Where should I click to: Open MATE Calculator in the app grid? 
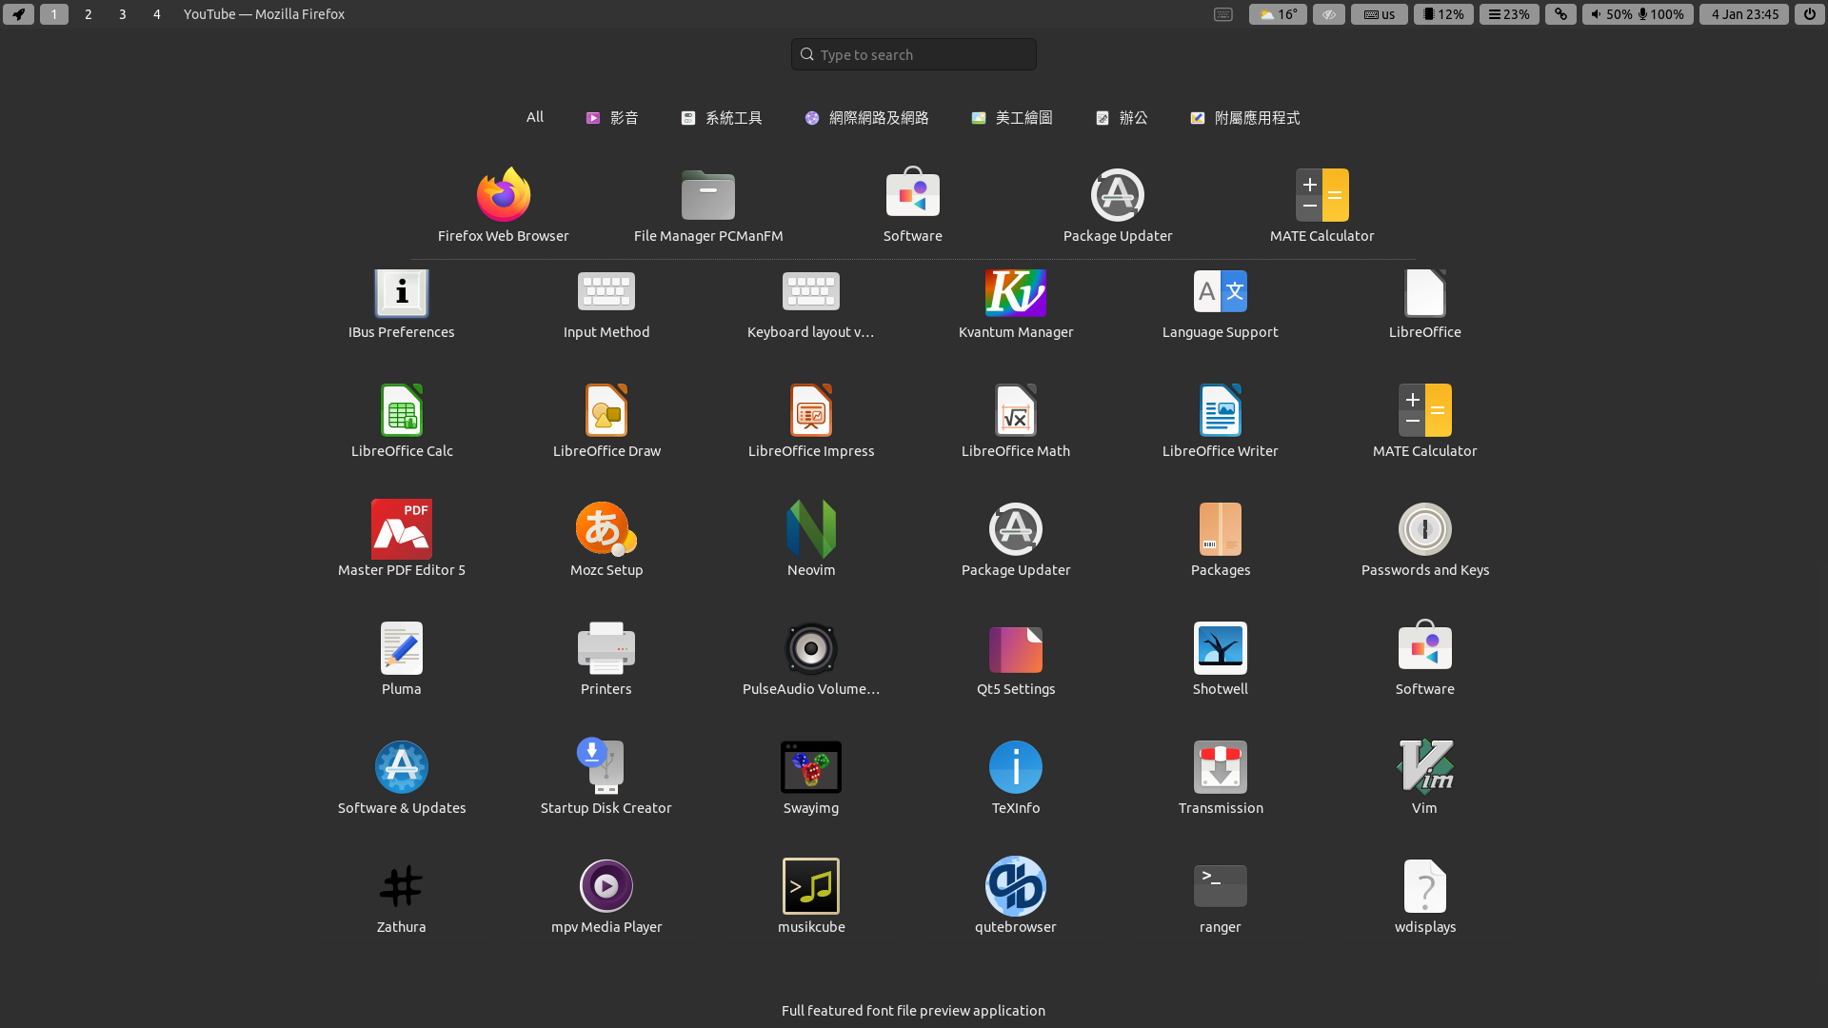[1425, 421]
